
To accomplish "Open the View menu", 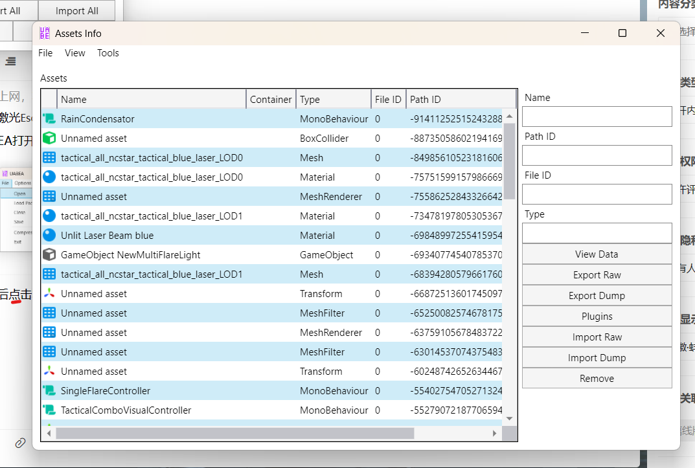I will pos(75,53).
